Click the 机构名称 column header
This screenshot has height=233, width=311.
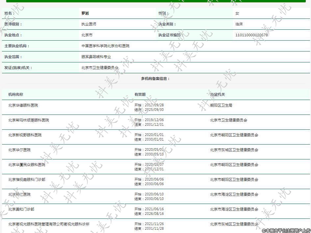tap(16, 94)
